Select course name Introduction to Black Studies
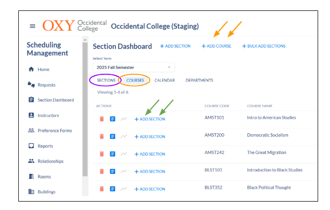Screen dimensions: 330x210 [275, 170]
